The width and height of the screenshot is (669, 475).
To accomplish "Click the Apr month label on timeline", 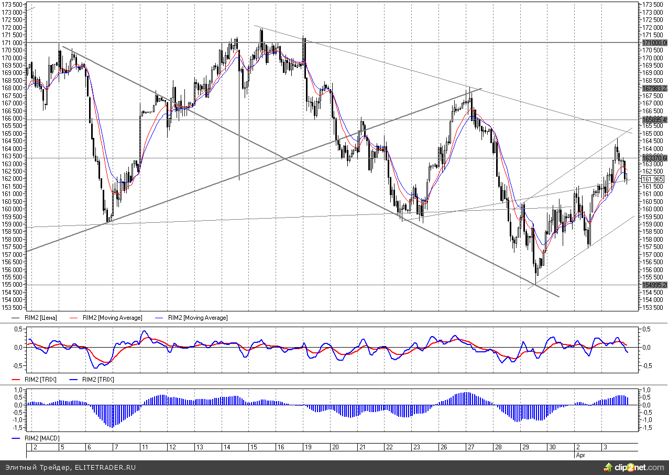I will [580, 455].
